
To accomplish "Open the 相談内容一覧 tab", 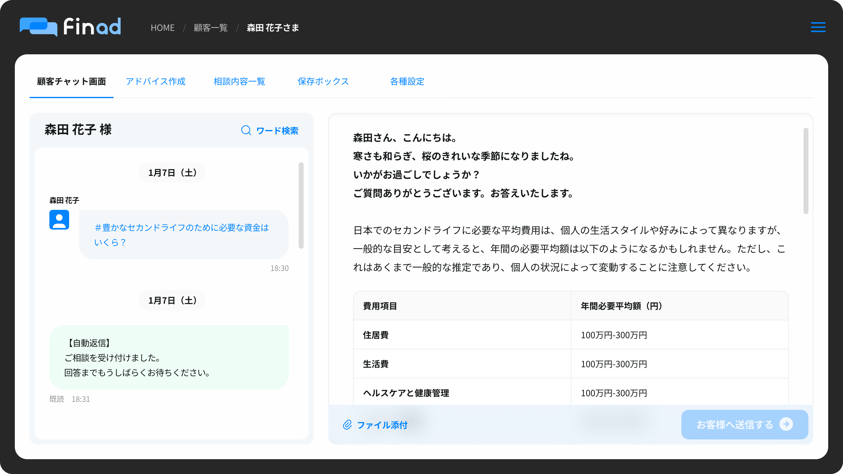I will pos(239,81).
